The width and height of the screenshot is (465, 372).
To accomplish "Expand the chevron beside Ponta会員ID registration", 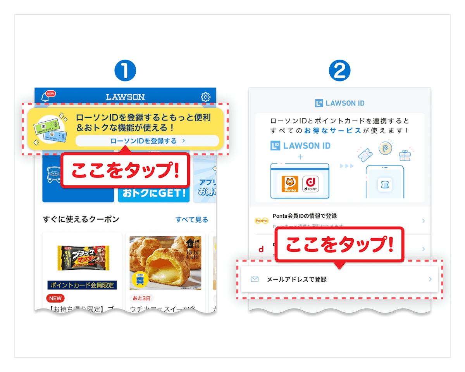I will [x=423, y=221].
